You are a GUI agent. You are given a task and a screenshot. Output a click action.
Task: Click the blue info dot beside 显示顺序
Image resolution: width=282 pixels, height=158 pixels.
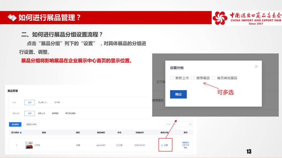pos(21,133)
